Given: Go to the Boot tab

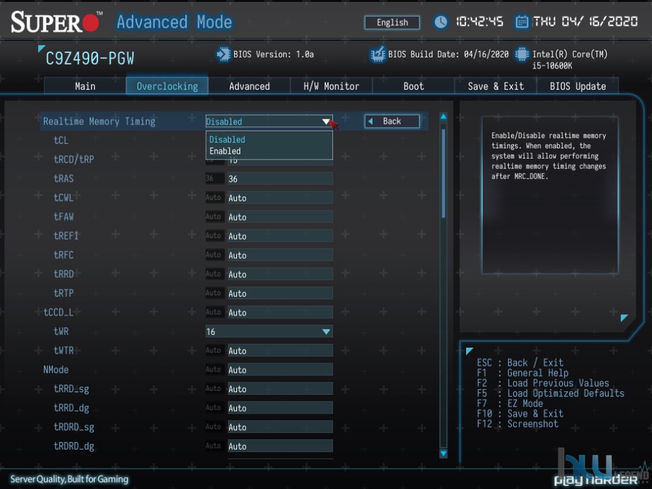Looking at the screenshot, I should pos(413,86).
